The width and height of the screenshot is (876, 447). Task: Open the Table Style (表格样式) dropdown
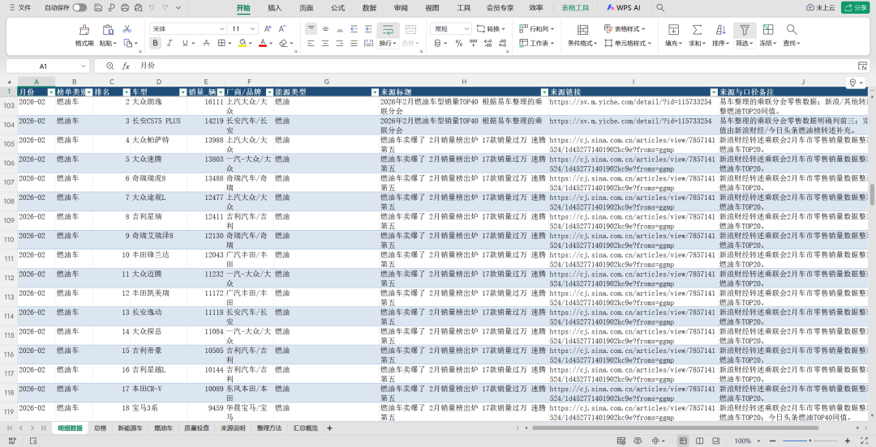click(x=625, y=28)
